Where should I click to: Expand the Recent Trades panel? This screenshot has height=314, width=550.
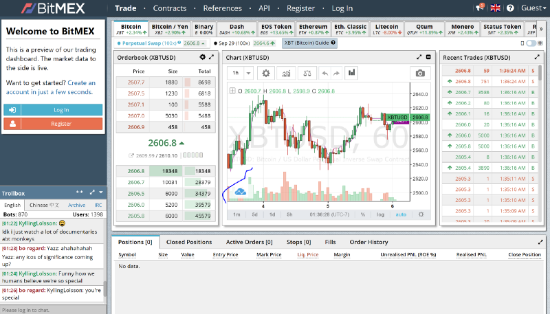click(x=537, y=57)
